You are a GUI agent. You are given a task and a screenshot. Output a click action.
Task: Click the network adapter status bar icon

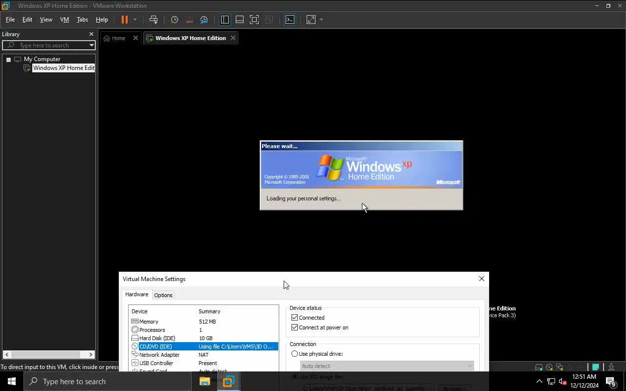point(560,367)
